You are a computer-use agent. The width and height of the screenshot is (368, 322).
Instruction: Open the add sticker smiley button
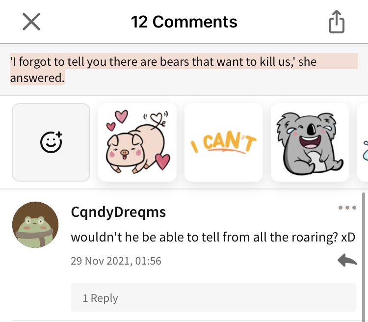coord(51,142)
